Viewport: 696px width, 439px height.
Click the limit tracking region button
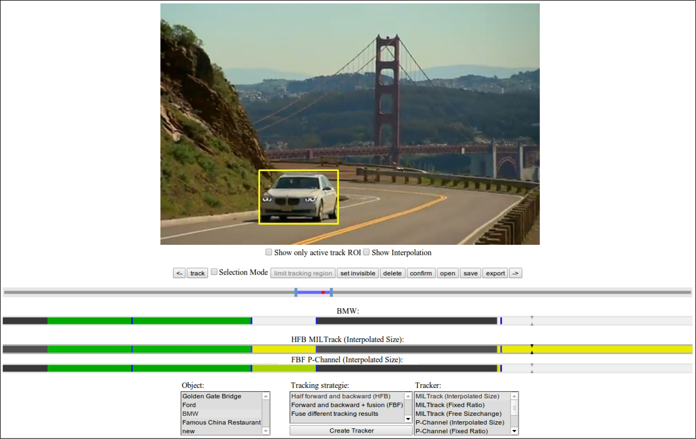303,273
